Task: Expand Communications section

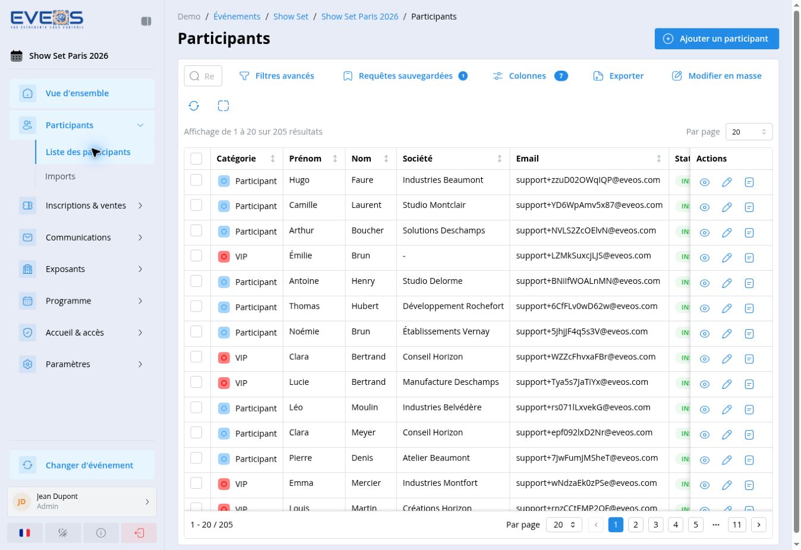Action: (x=82, y=238)
